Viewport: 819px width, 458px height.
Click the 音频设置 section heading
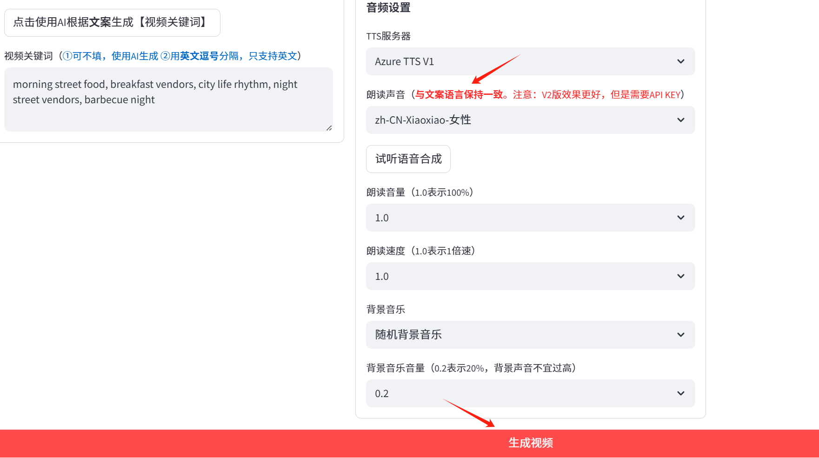[388, 8]
